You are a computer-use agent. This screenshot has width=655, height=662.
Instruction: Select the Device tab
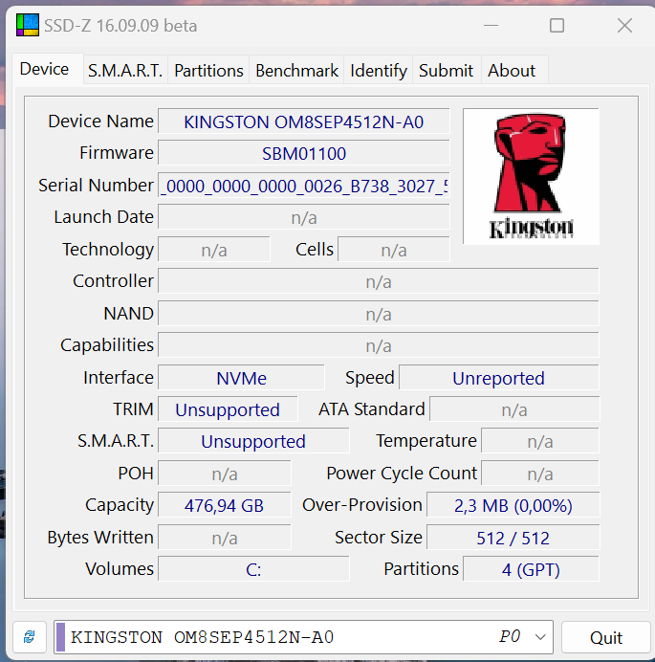[44, 69]
